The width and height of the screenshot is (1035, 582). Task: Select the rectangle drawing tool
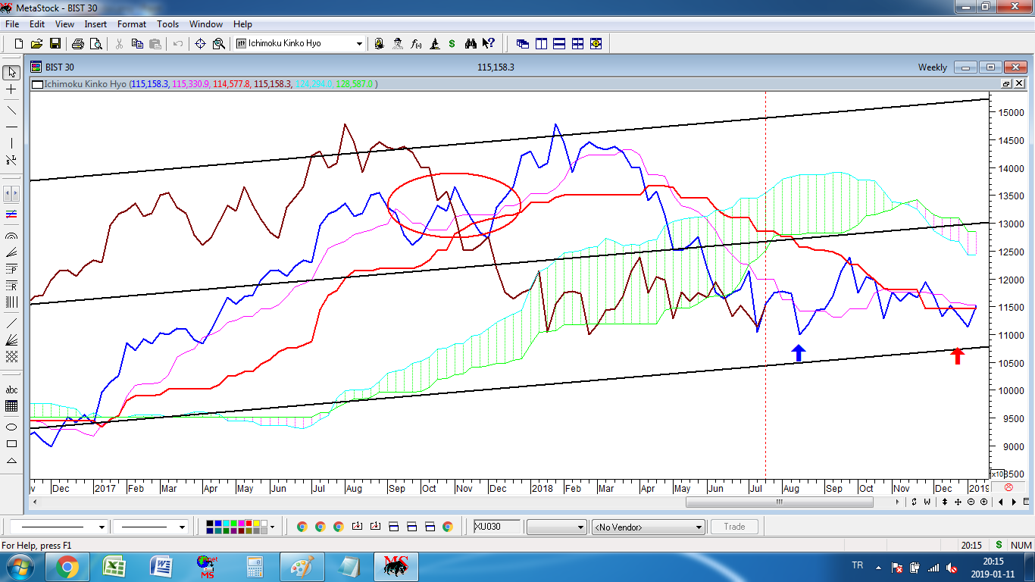click(x=11, y=443)
